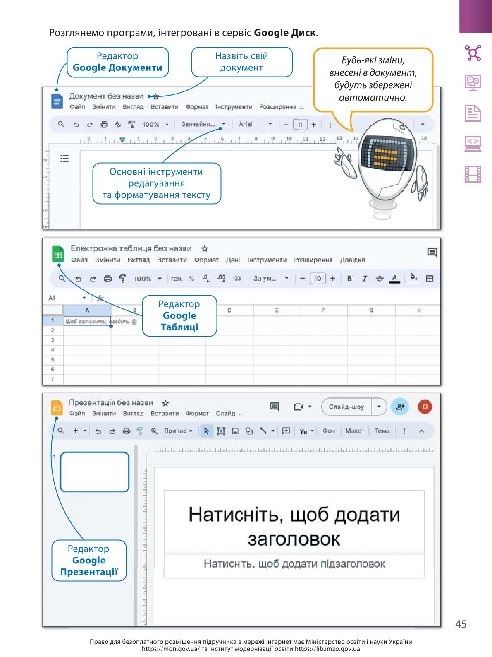
Task: Click the Google Sheets home icon
Action: [x=58, y=254]
